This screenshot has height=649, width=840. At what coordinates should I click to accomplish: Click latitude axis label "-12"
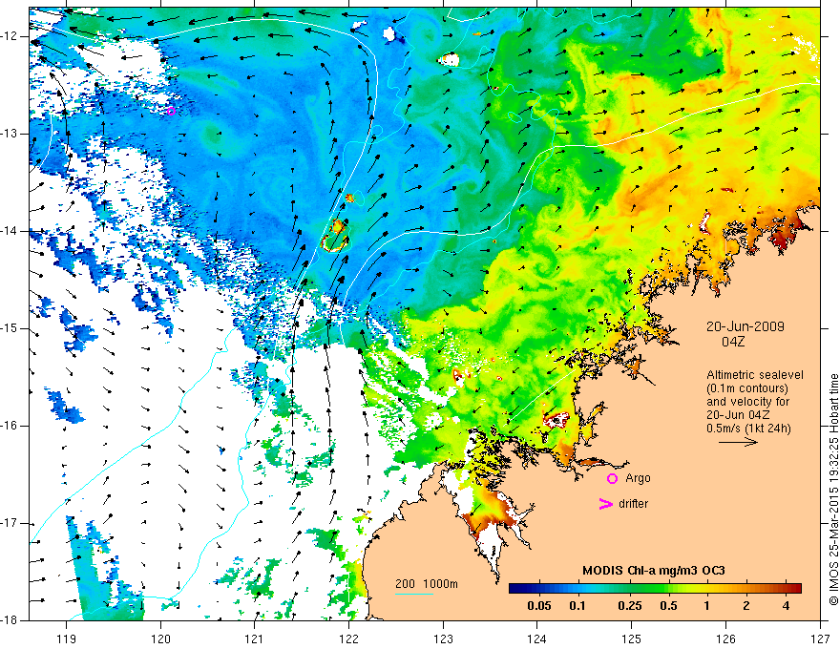(11, 36)
